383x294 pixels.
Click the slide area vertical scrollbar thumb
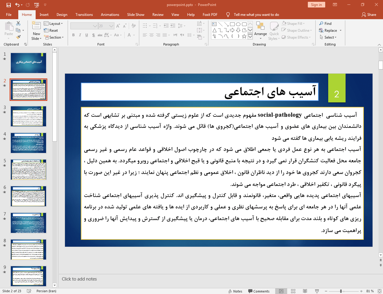pos(381,65)
